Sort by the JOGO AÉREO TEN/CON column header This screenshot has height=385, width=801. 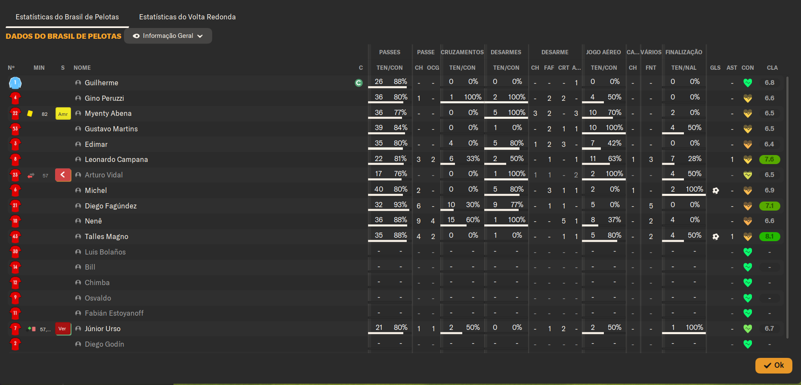coord(604,68)
